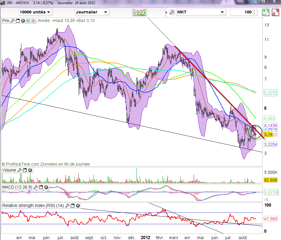Maximize the RSI indicator panel
This screenshot has width=281, height=240.
(72, 206)
